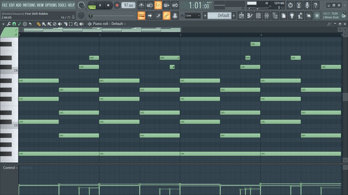
Task: Select the Slice tool
Action: pyautogui.click(x=66, y=24)
